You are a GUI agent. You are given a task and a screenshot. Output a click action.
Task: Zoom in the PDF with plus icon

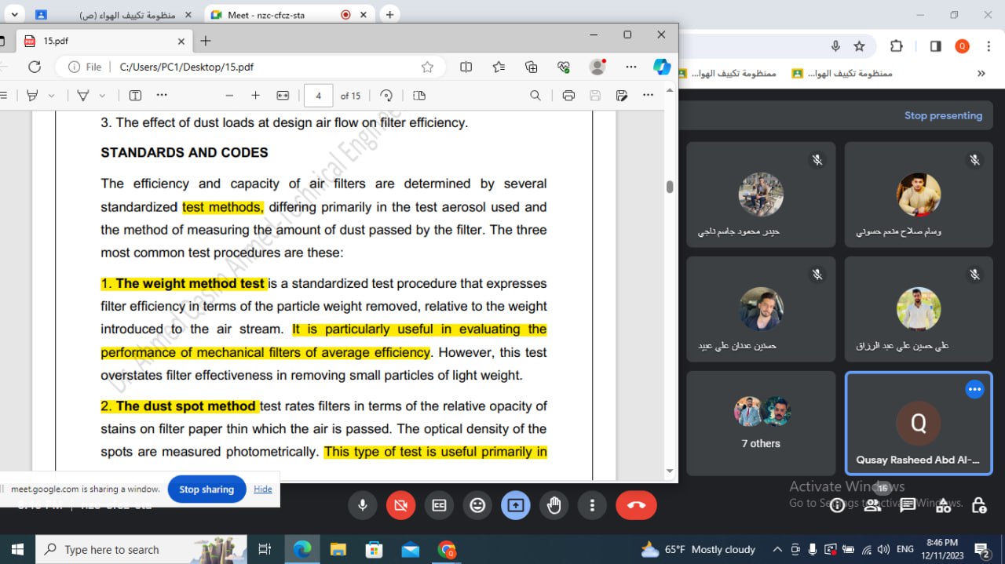click(x=255, y=96)
